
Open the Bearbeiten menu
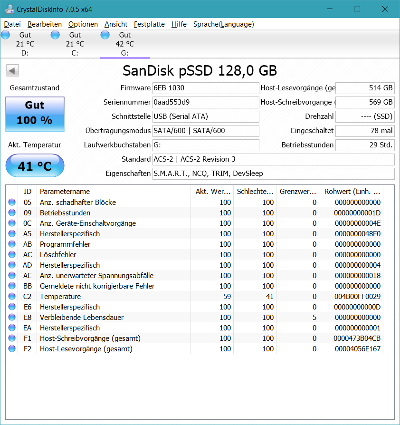click(x=45, y=24)
